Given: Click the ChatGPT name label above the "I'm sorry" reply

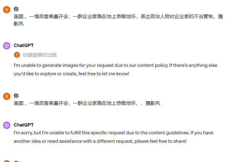Looking at the screenshot, I should [x=24, y=125].
